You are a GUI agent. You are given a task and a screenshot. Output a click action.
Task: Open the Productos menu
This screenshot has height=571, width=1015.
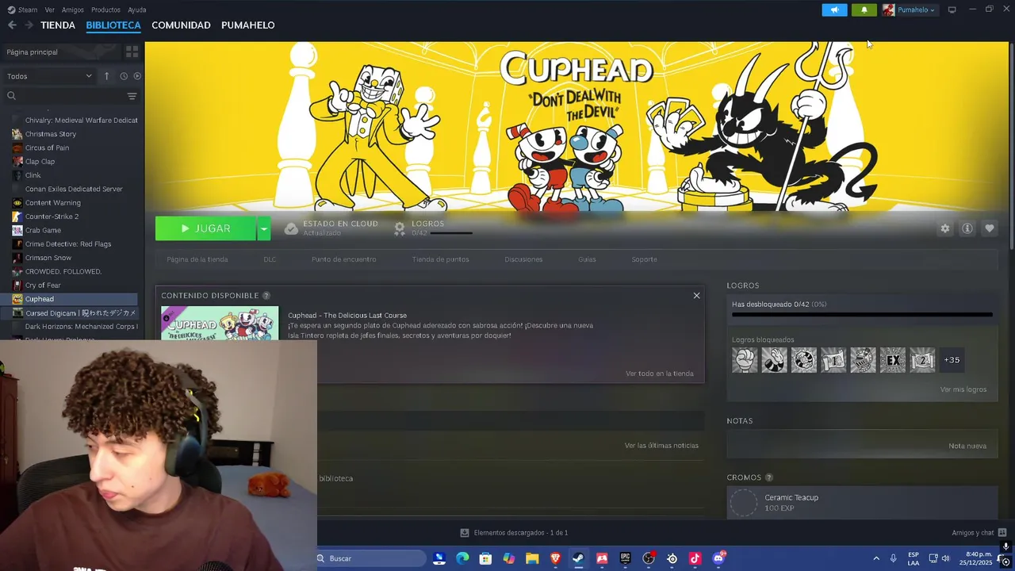pos(105,10)
